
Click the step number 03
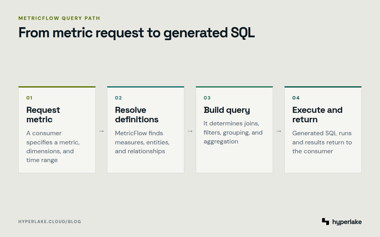(x=207, y=98)
